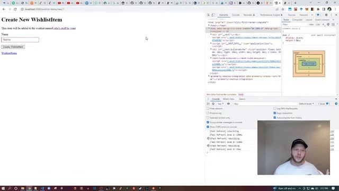Enable Selected context only checkbox
The height and width of the screenshot is (191, 339).
click(208, 118)
